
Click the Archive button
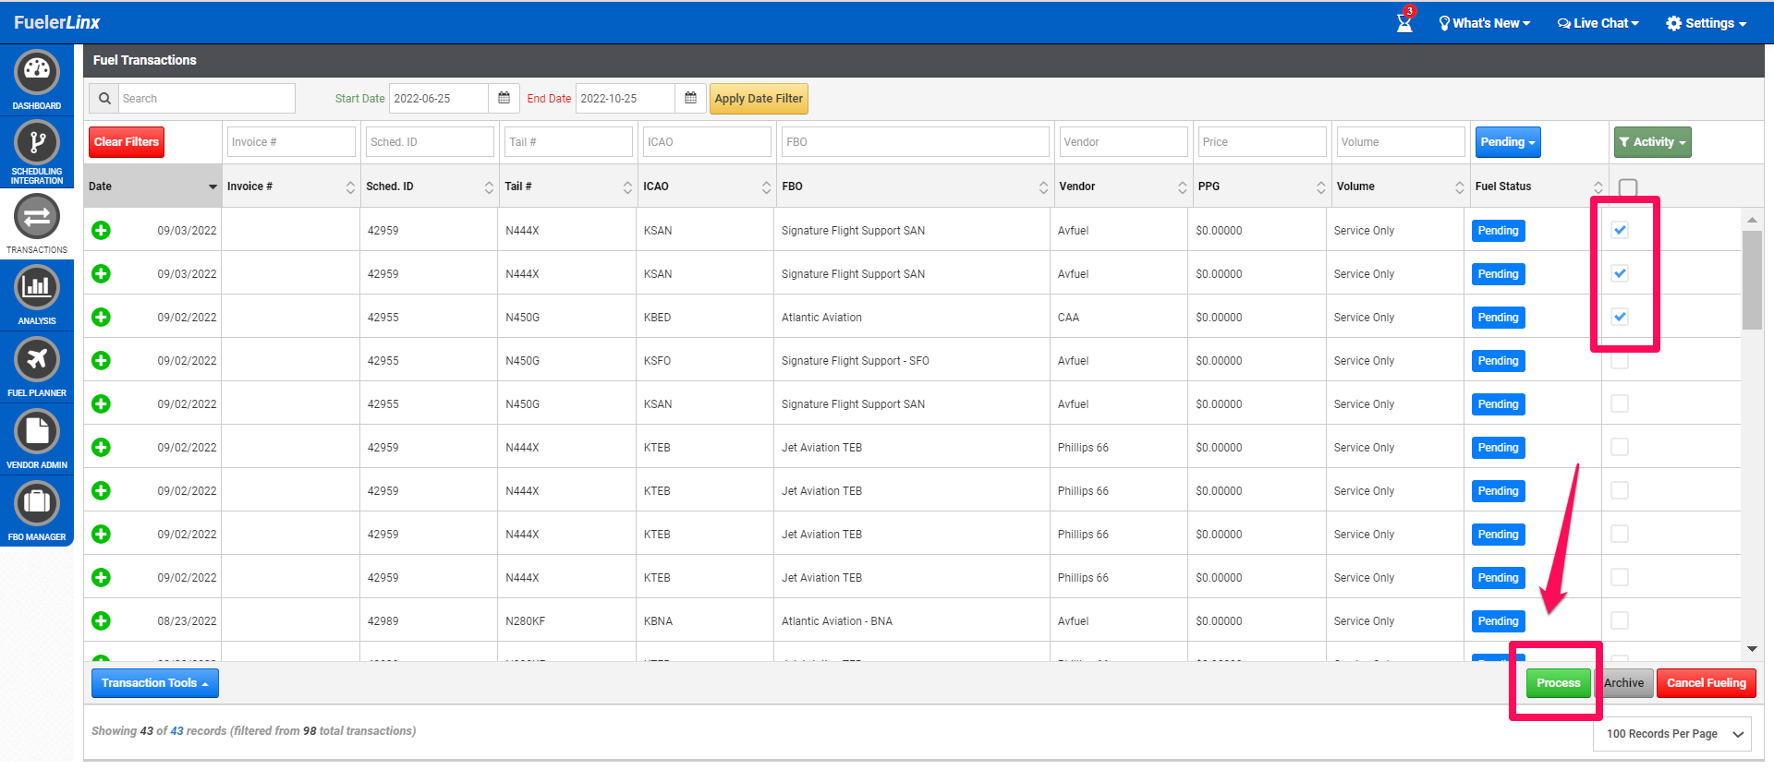point(1623,683)
